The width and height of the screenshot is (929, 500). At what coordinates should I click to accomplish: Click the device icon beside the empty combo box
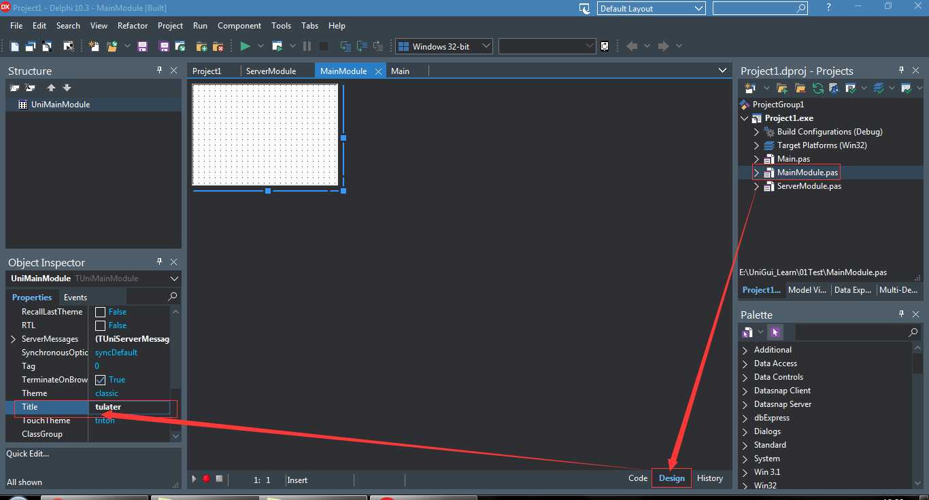click(x=605, y=46)
